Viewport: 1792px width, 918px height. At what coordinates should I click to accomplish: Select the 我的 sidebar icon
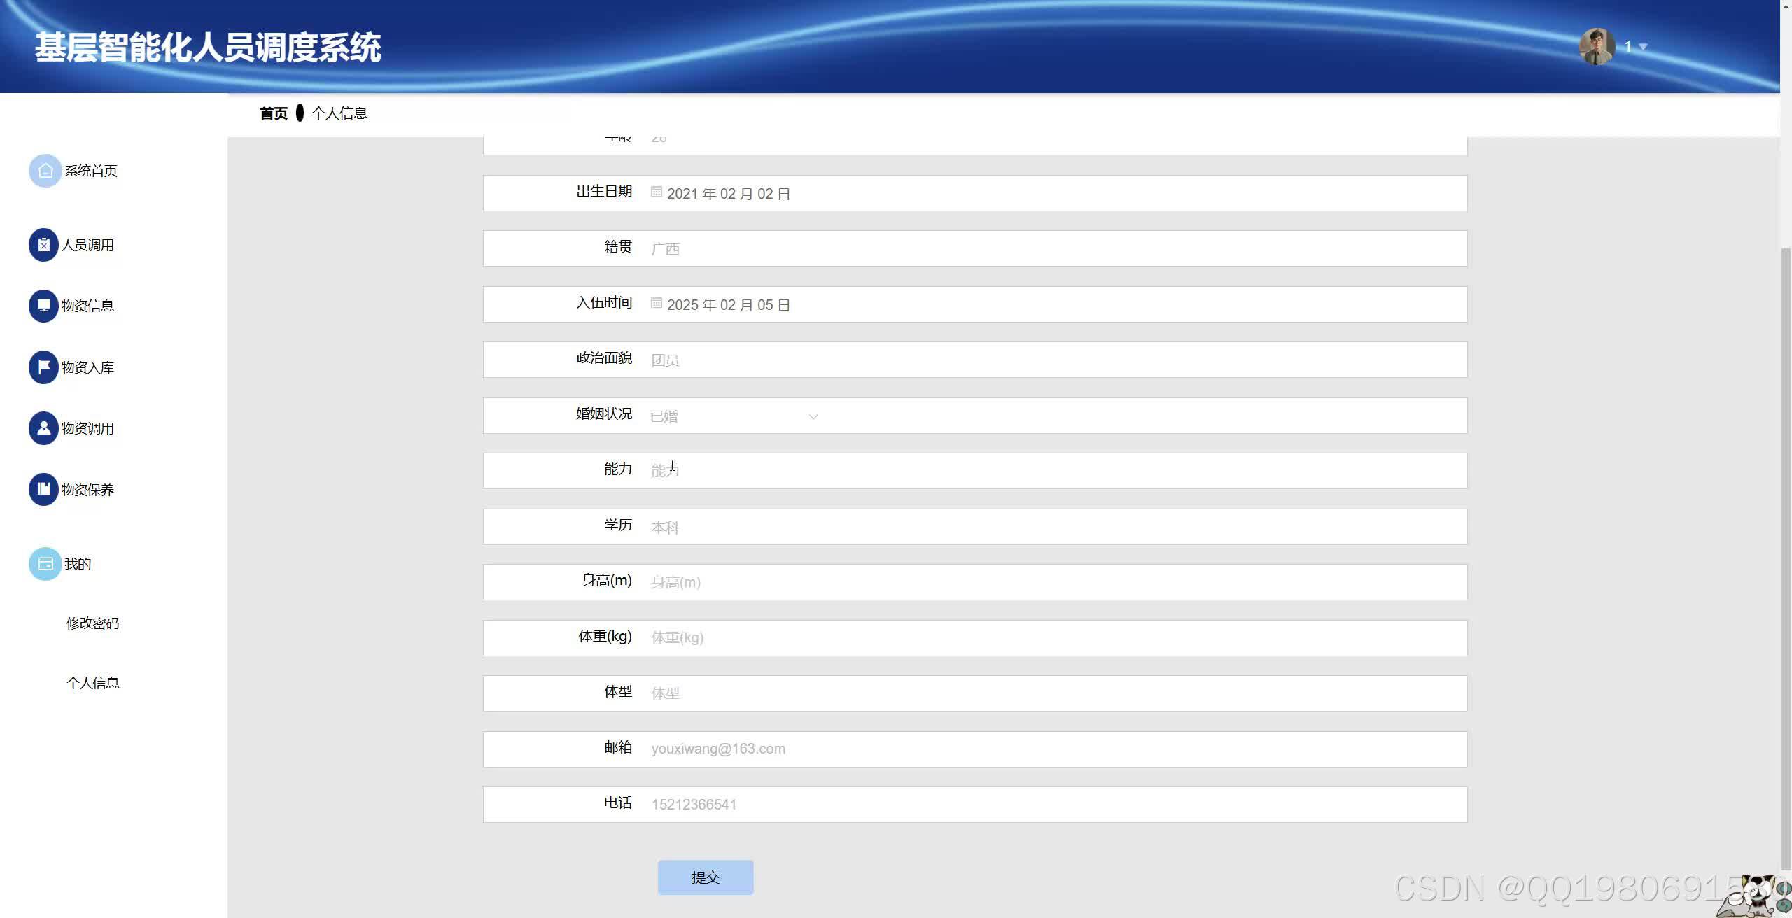45,563
